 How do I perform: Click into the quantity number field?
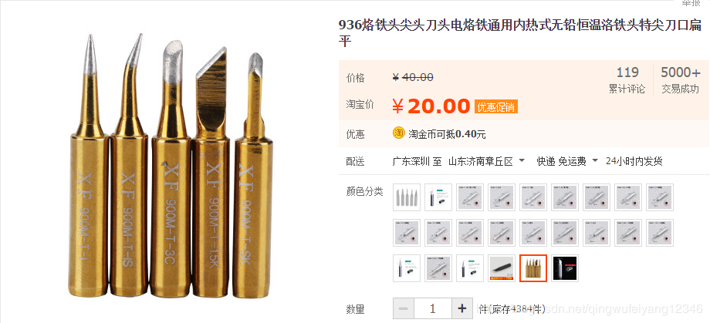[x=433, y=309]
